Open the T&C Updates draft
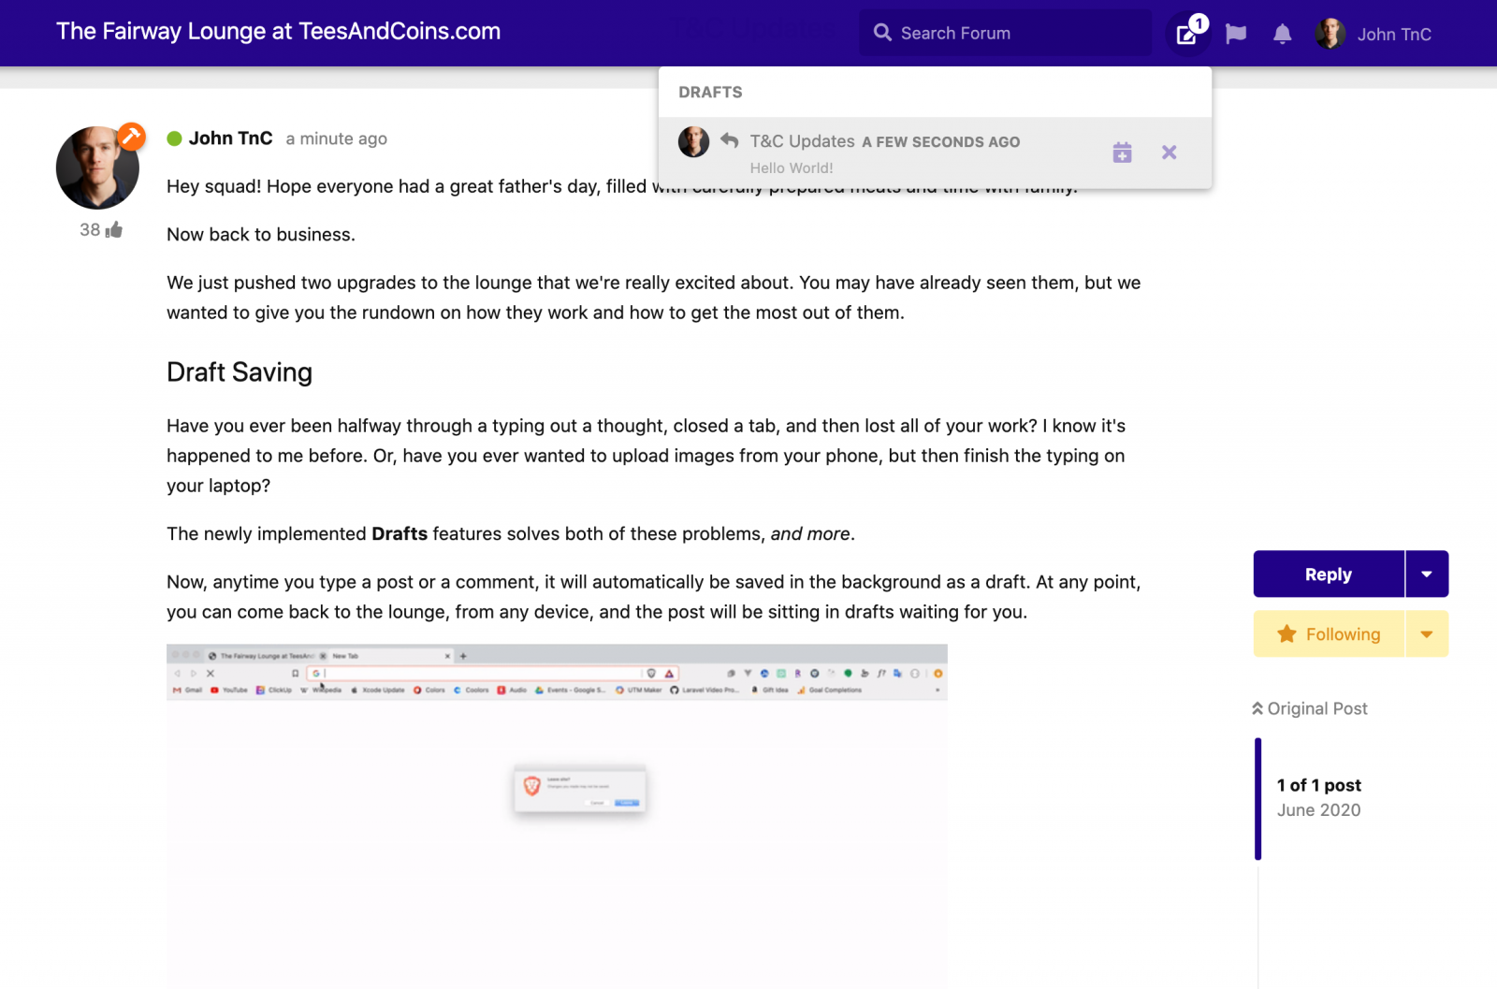The height and width of the screenshot is (989, 1497). [935, 153]
